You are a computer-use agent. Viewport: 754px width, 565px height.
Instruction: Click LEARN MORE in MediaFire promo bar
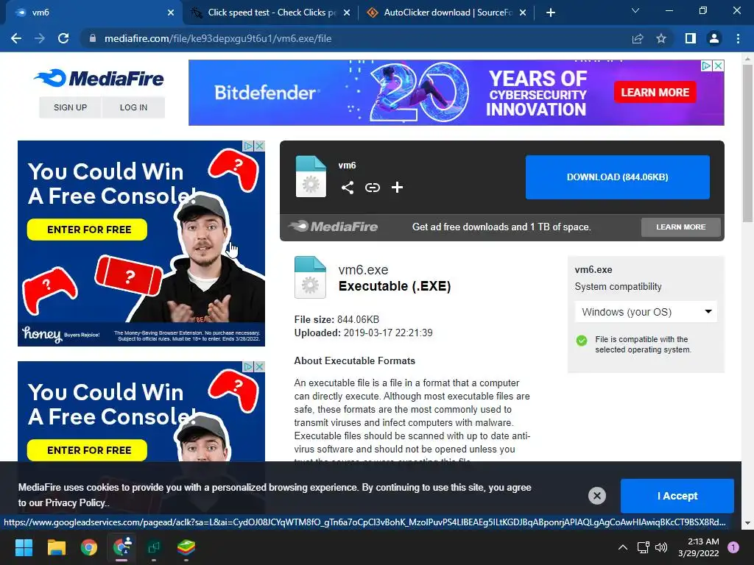pos(681,227)
